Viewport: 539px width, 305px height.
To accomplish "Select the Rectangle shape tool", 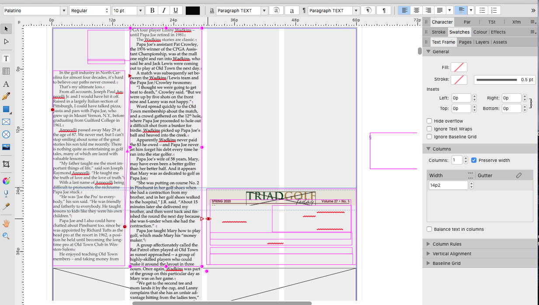I will tap(6, 109).
